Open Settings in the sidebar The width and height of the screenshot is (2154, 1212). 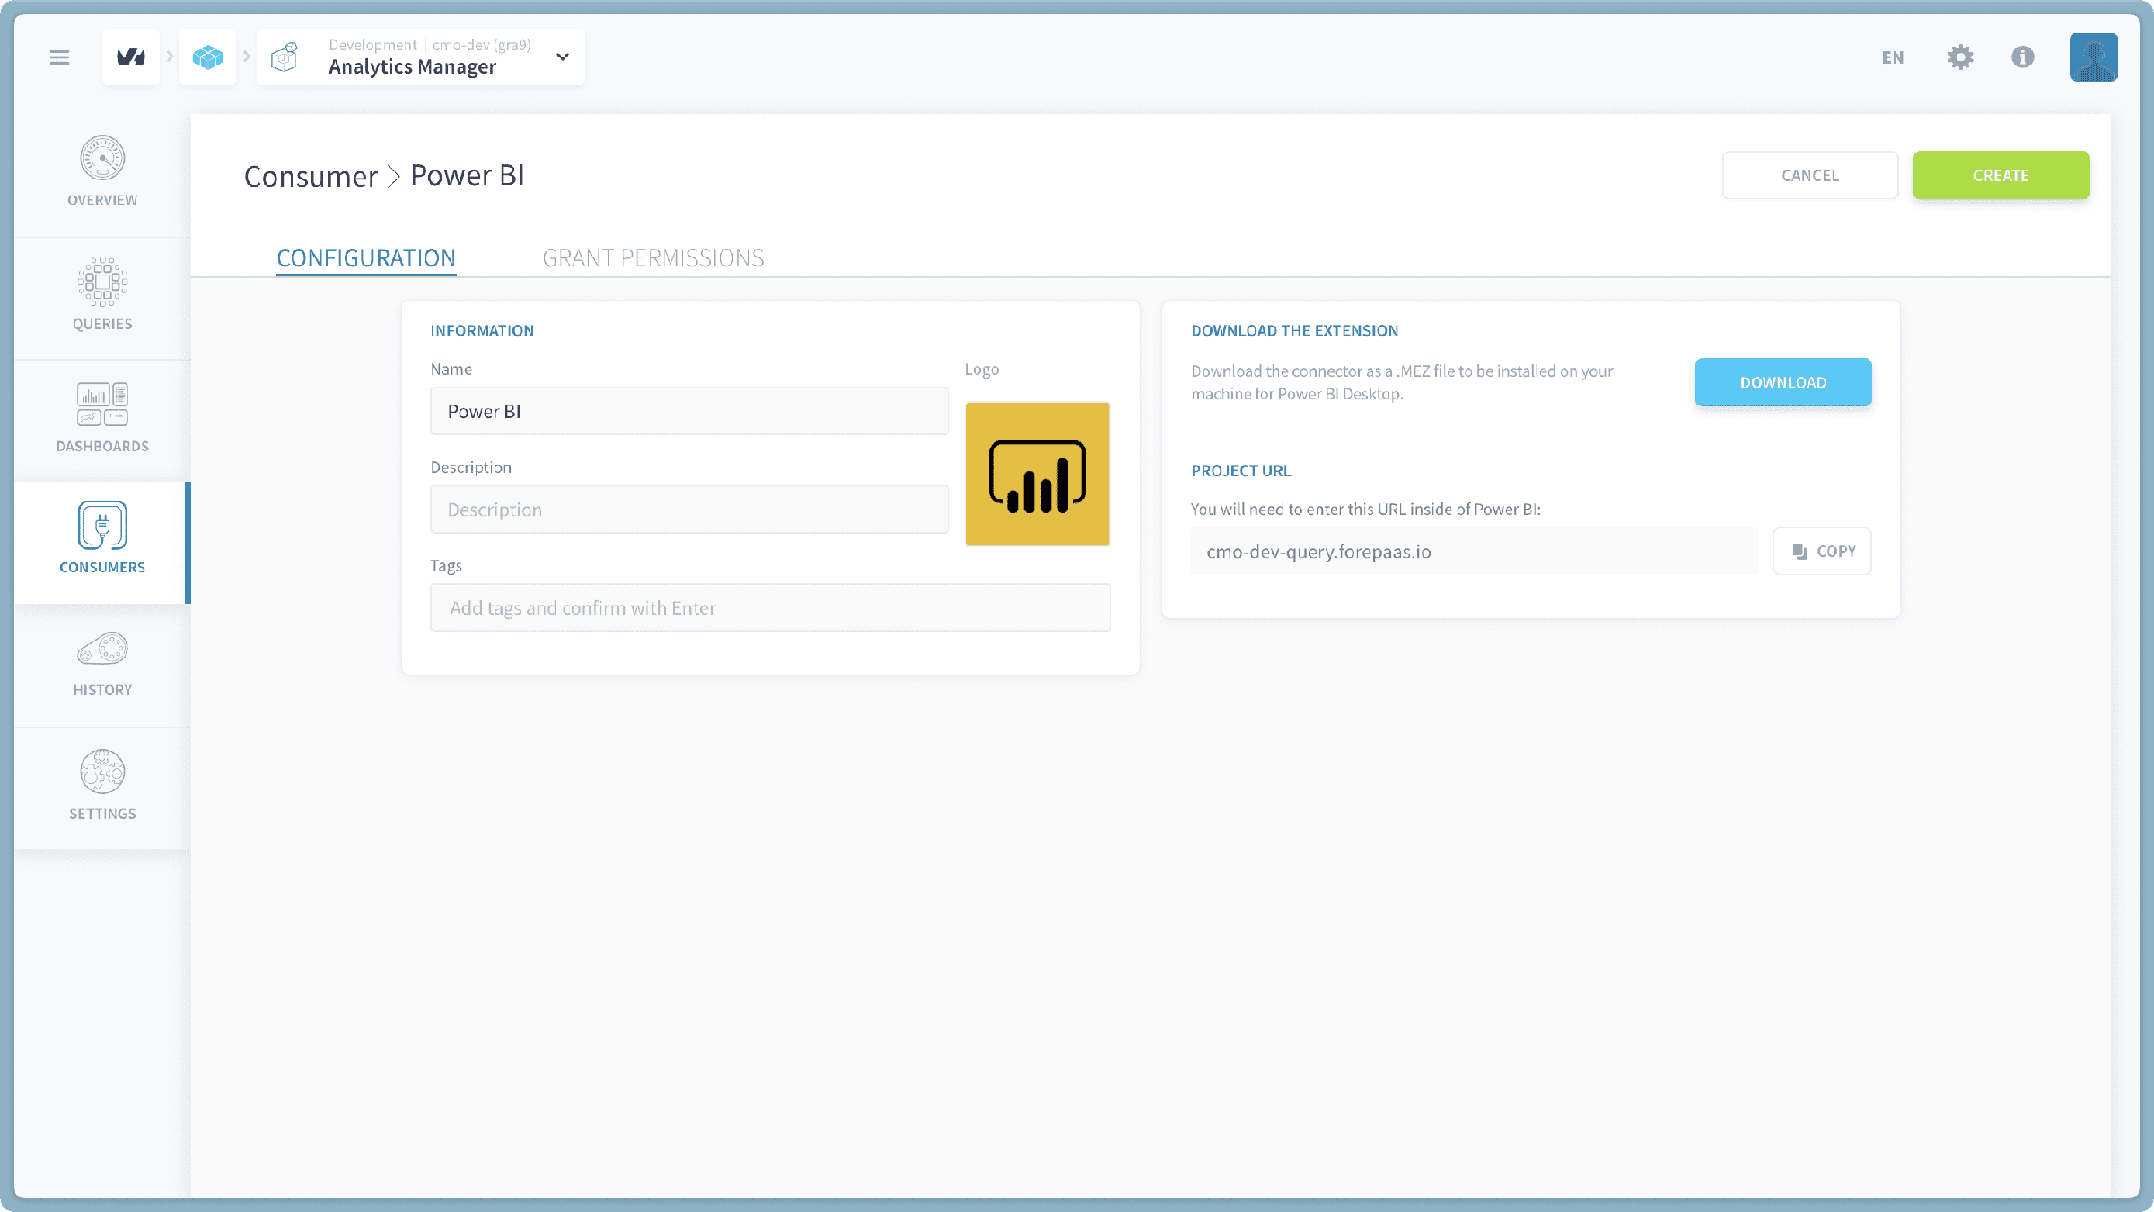pyautogui.click(x=102, y=788)
